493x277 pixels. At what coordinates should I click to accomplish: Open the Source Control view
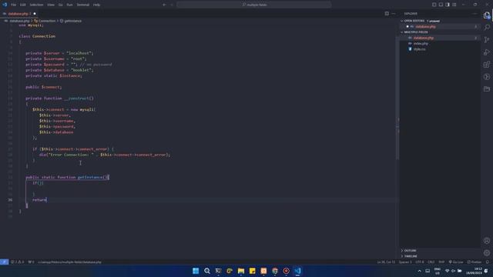coord(487,40)
